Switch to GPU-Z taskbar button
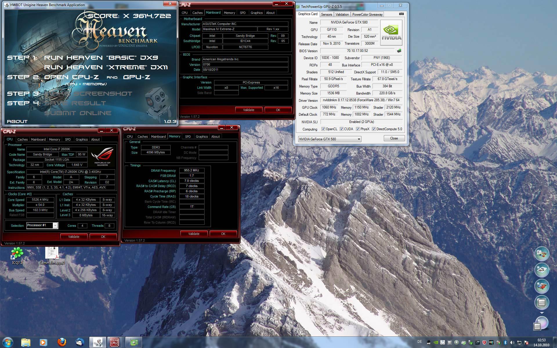This screenshot has width=557, height=348. tap(134, 342)
